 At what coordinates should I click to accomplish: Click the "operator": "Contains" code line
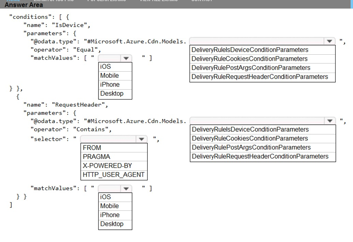[71, 129]
